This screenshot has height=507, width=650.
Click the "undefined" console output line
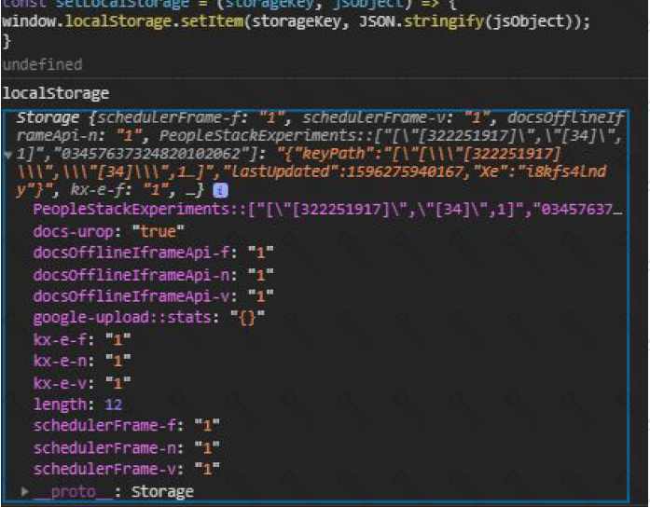tap(43, 65)
